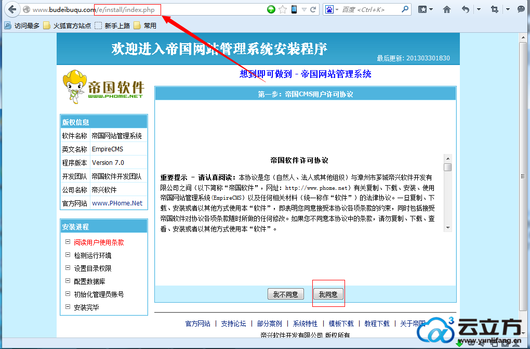
Task: Open the 支持论坛 footer link
Action: click(234, 324)
